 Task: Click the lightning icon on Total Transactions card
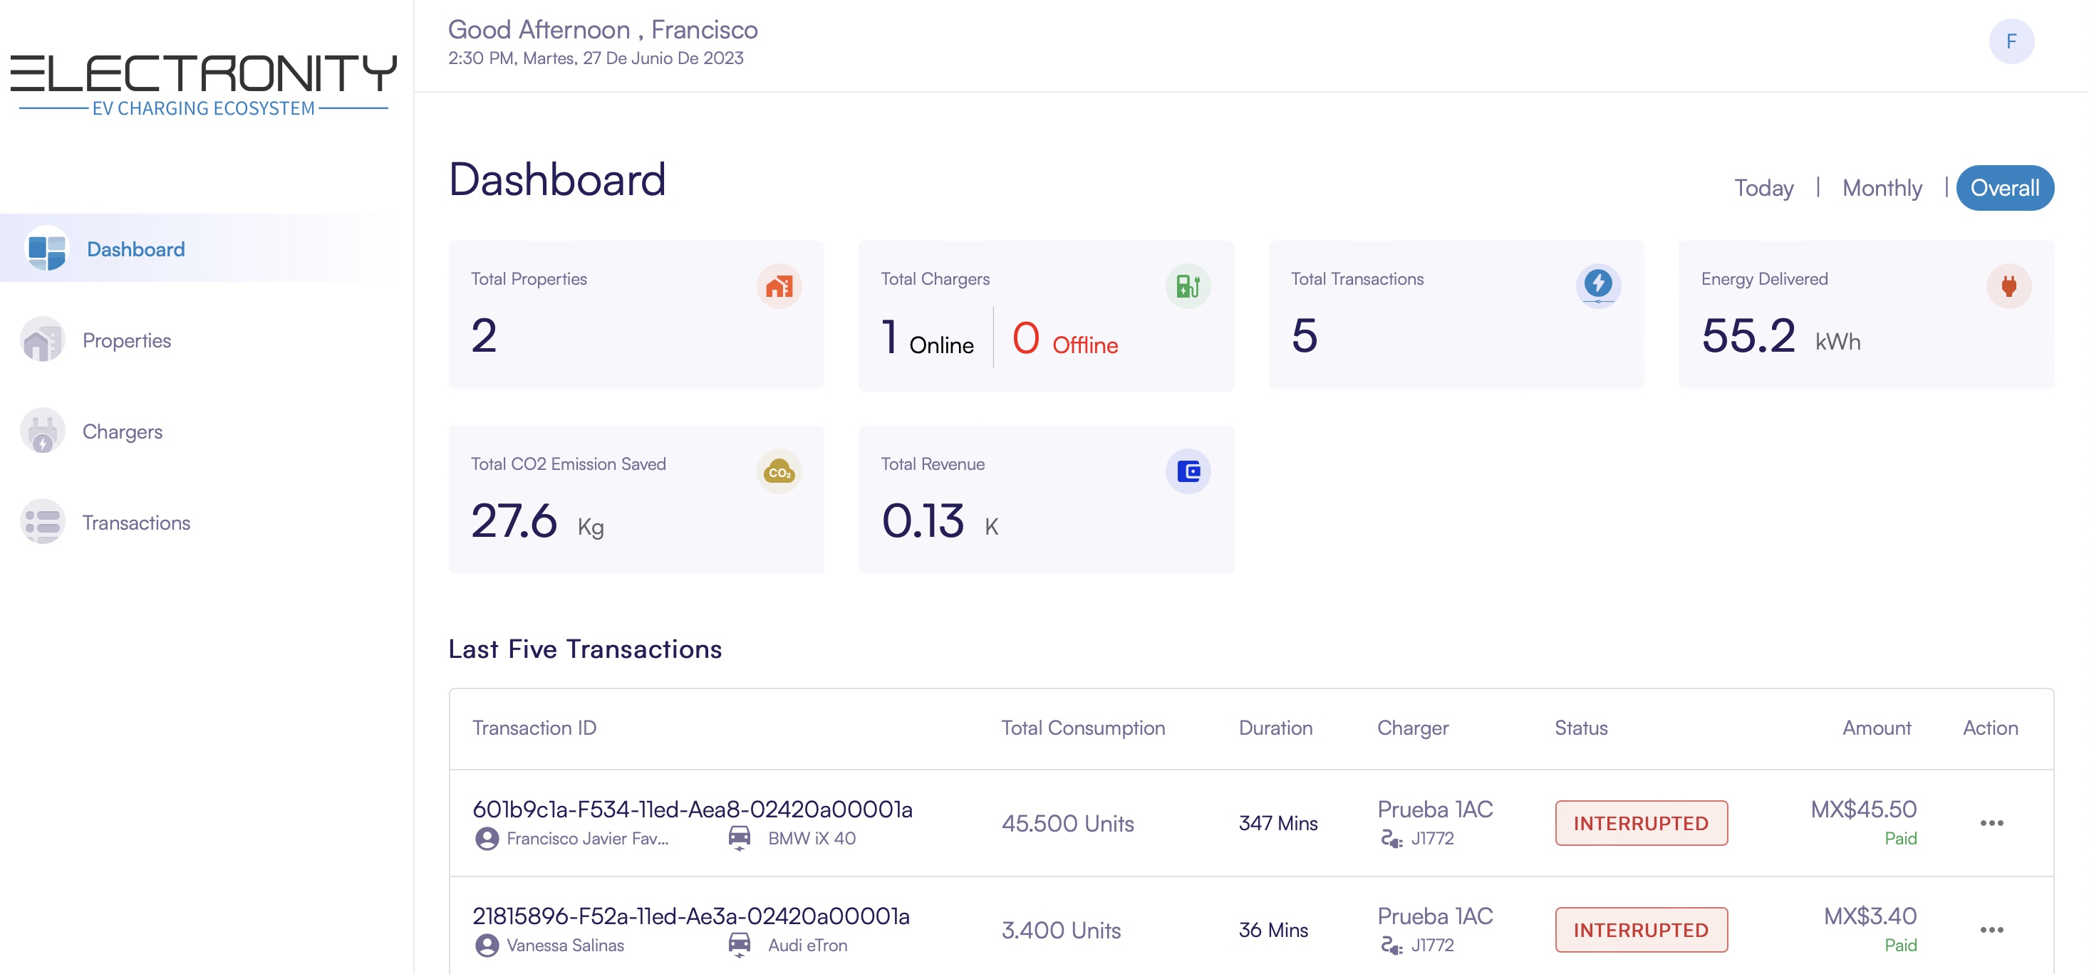1598,286
